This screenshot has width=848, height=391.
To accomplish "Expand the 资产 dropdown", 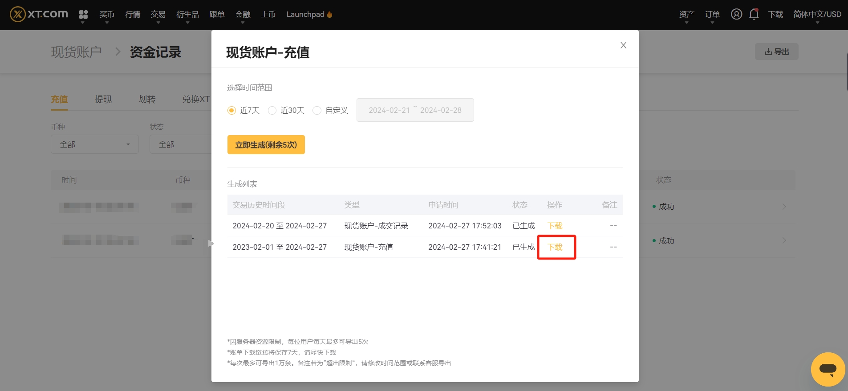I will [x=686, y=15].
